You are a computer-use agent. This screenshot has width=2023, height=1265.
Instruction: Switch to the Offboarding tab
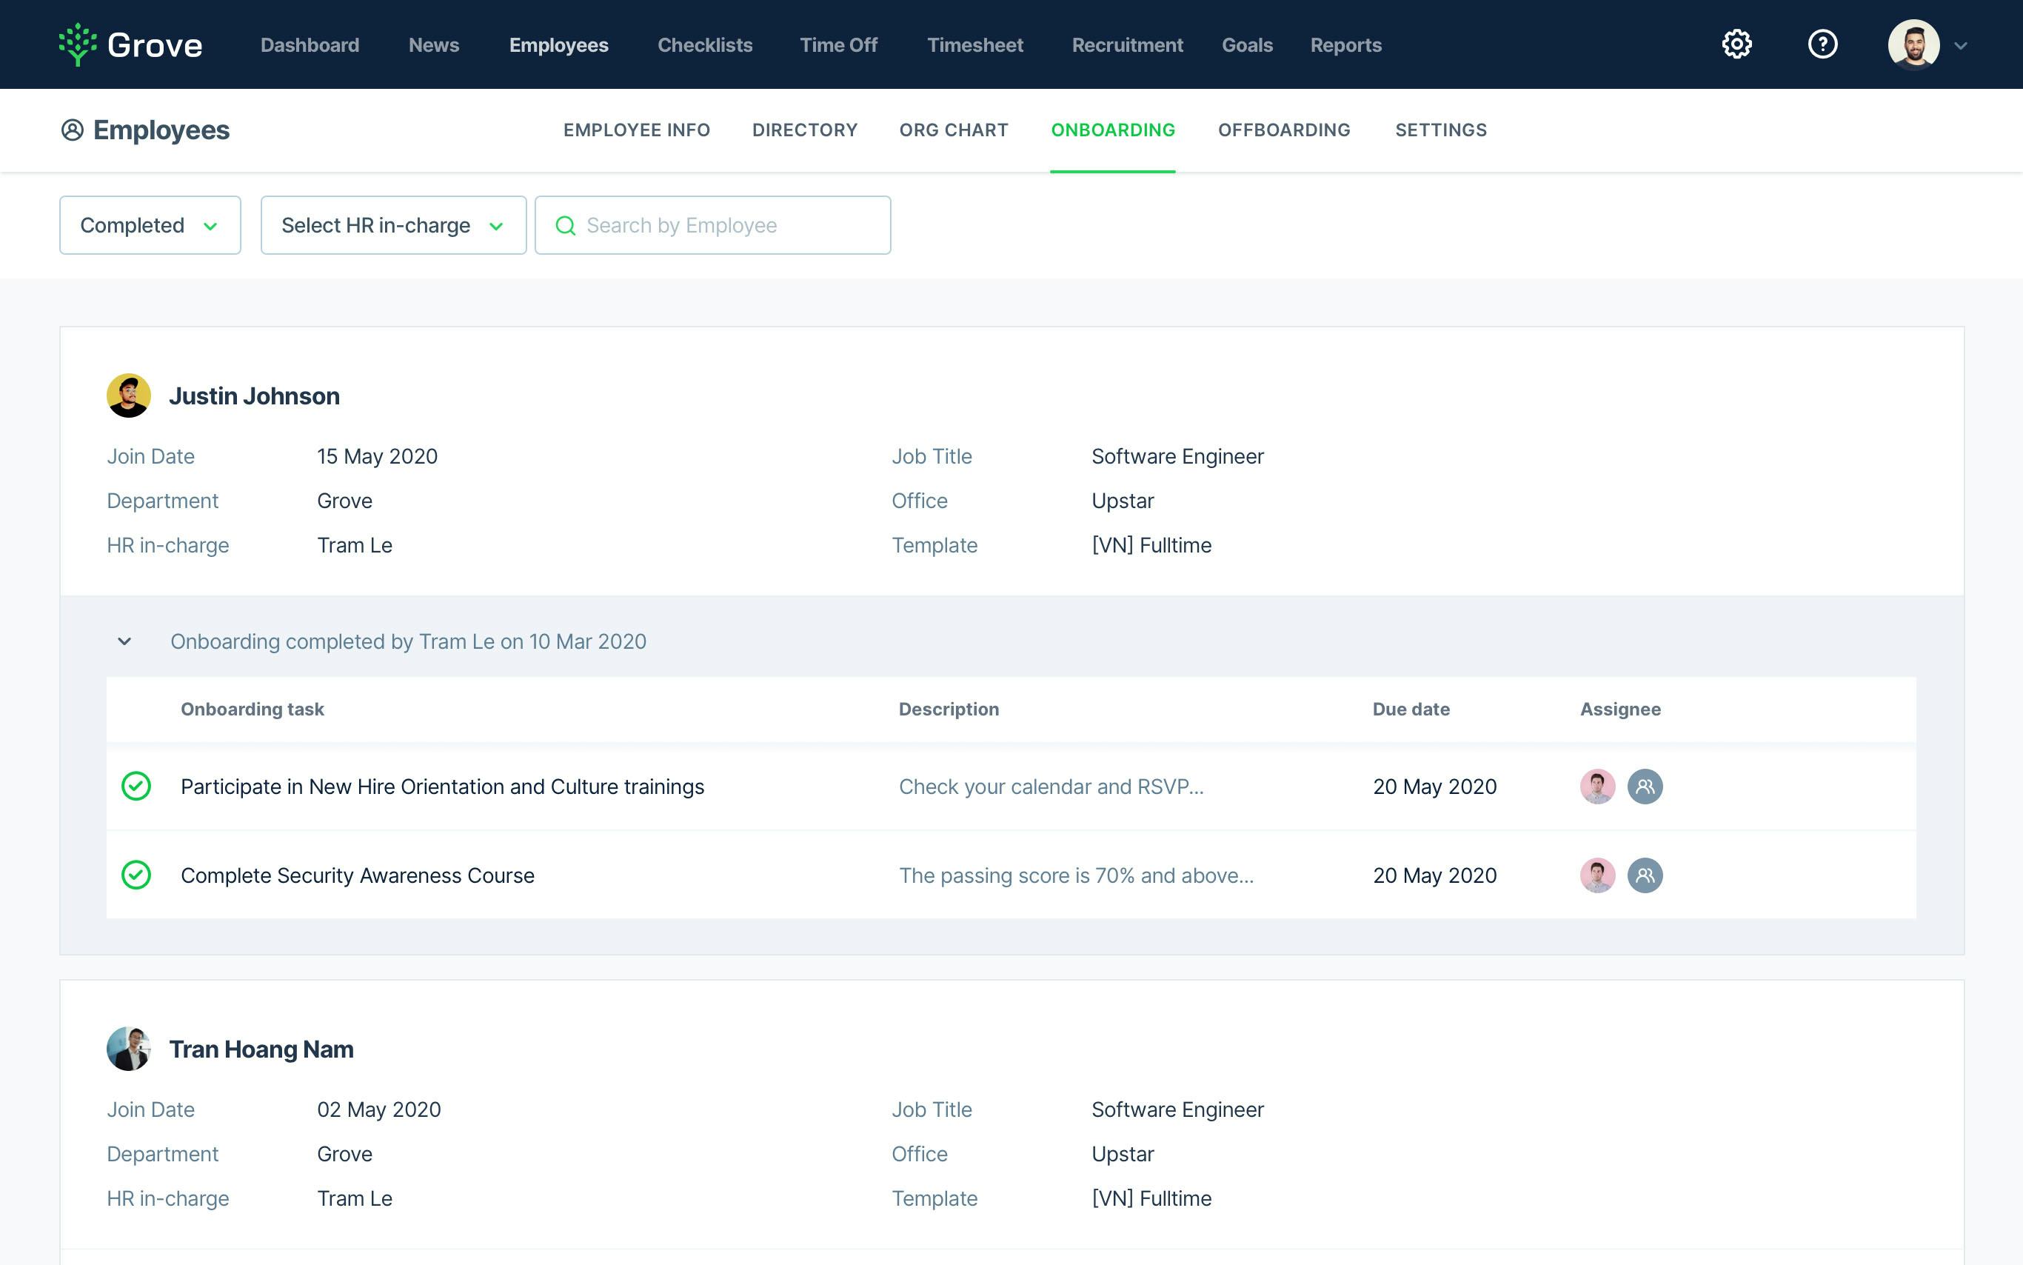point(1284,130)
